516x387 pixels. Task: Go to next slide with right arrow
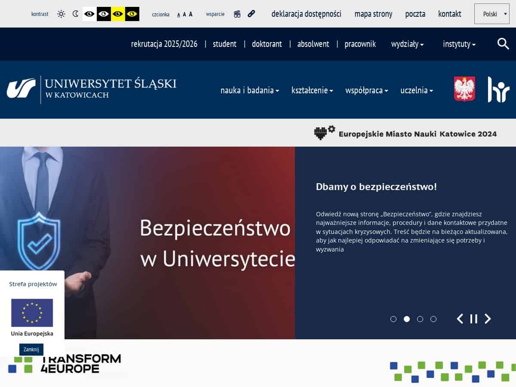click(488, 319)
